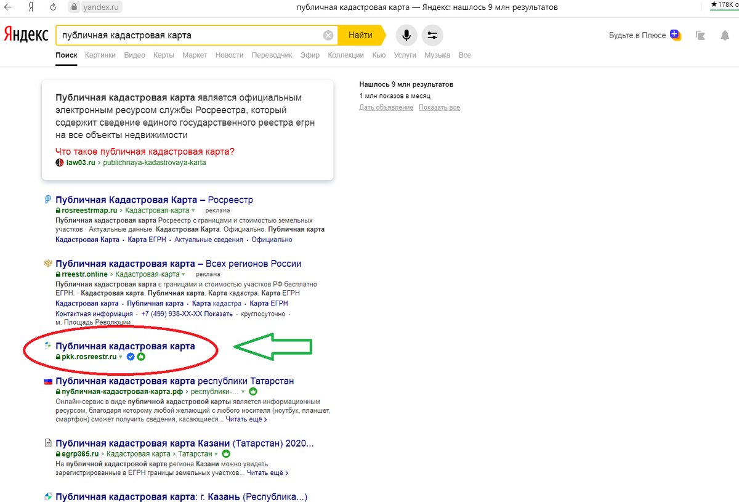739x502 pixels.
Task: Click 'Будьте в Плюсе' link
Action: tap(637, 35)
